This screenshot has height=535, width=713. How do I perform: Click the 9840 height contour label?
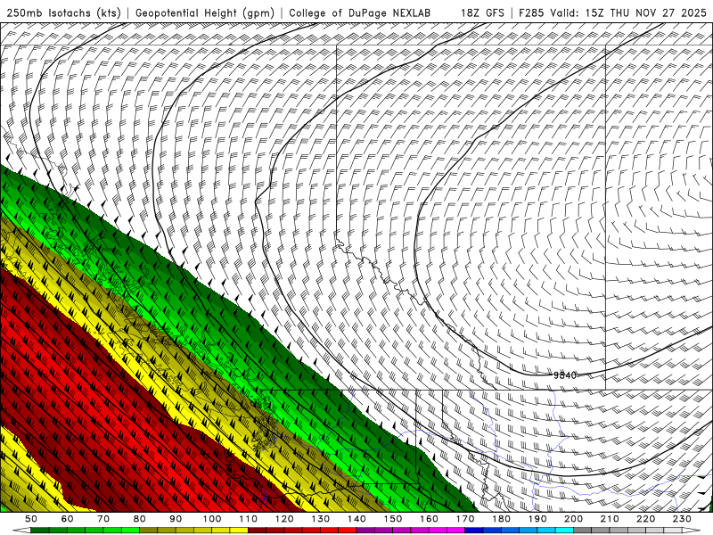[565, 375]
